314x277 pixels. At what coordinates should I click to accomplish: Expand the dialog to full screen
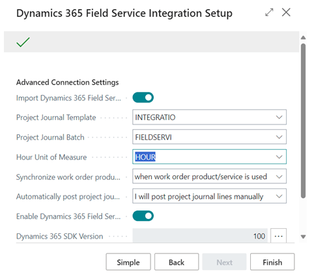[x=269, y=12]
